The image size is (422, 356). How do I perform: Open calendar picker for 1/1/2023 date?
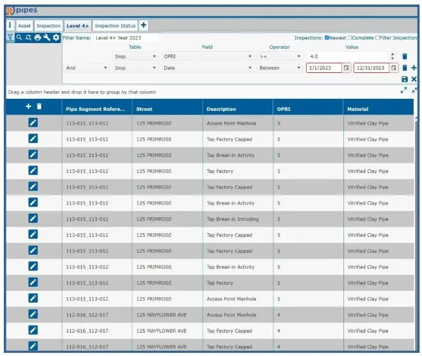pos(347,68)
